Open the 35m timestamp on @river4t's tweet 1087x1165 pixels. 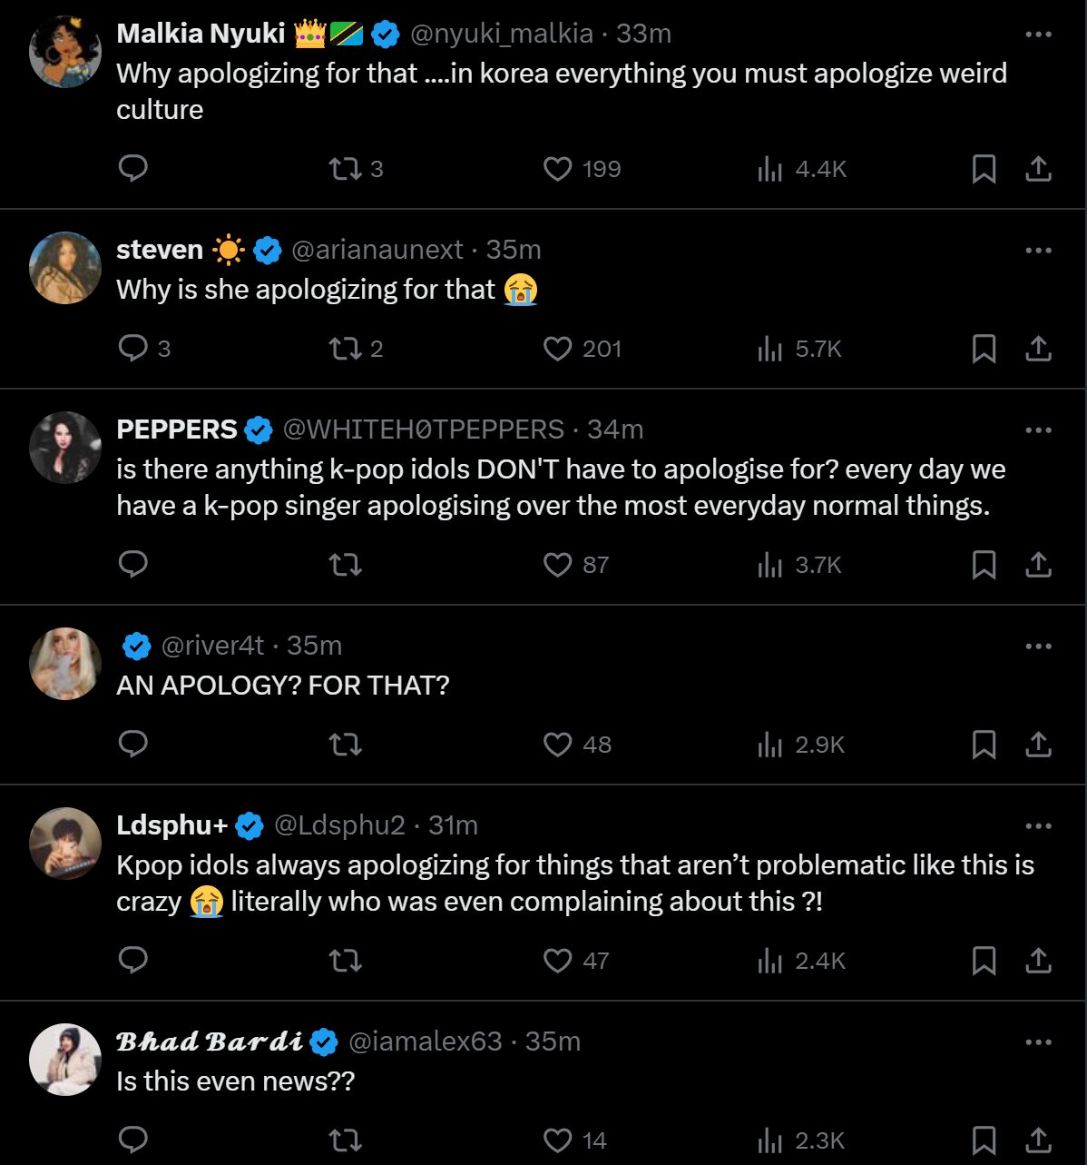tap(314, 646)
